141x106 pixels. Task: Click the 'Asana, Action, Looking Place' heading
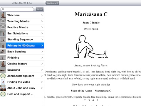91,65
